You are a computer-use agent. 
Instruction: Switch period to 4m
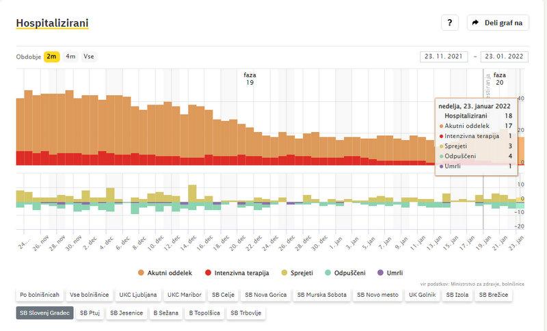(x=70, y=57)
